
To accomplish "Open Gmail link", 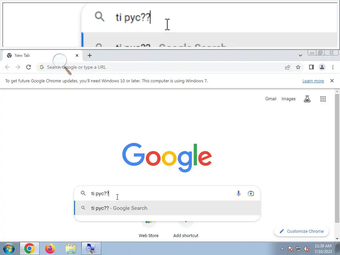I will pyautogui.click(x=271, y=99).
